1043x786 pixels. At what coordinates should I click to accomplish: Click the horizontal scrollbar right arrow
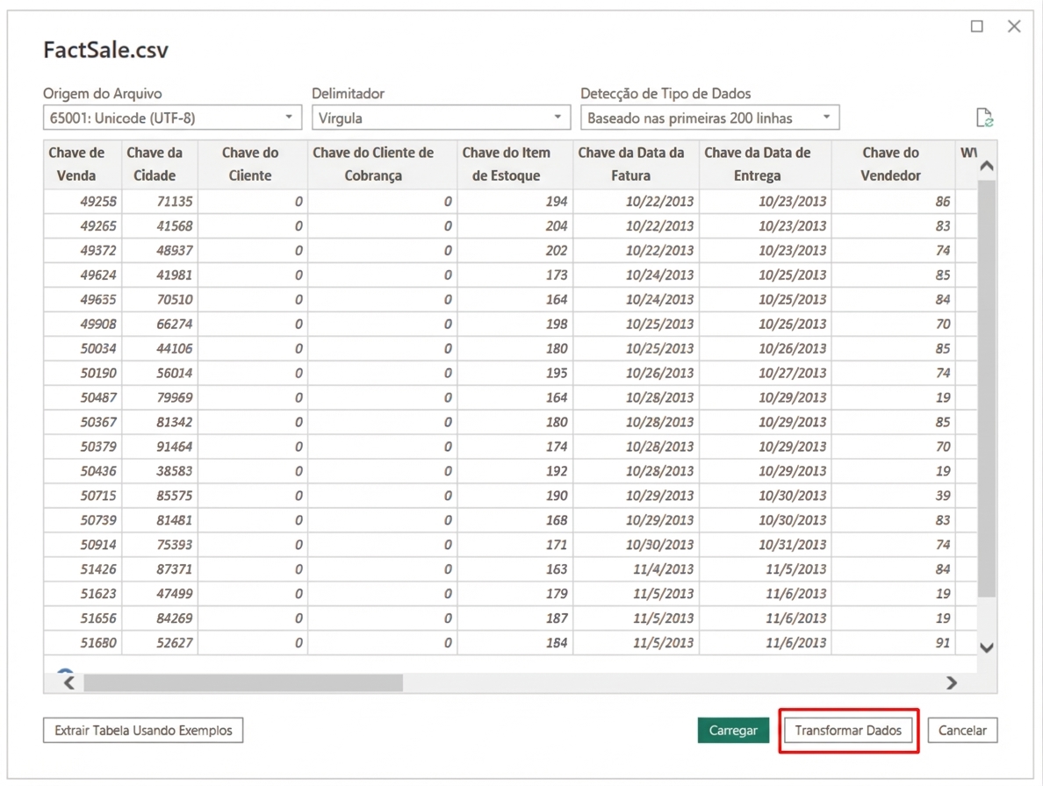952,682
